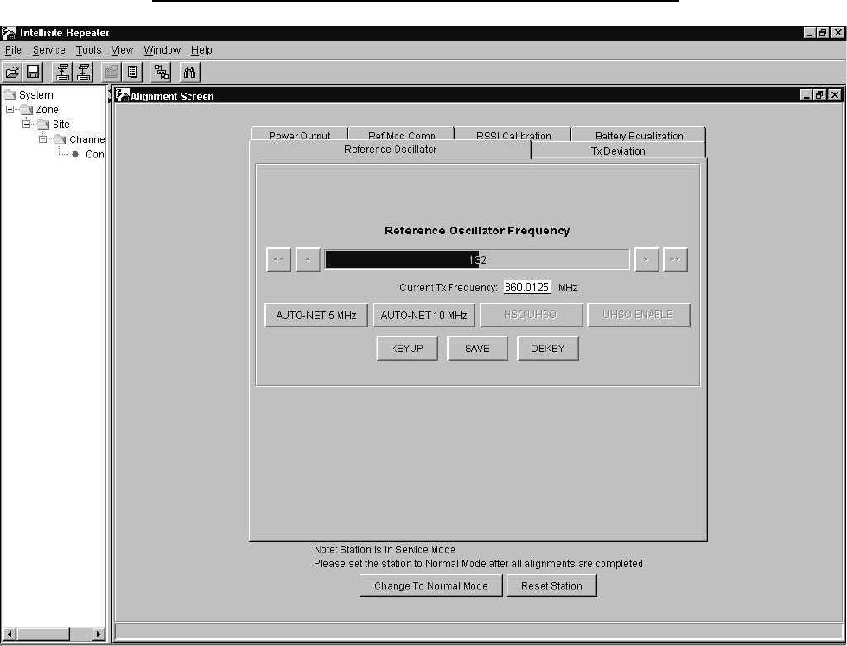Open the View menu

pos(123,50)
